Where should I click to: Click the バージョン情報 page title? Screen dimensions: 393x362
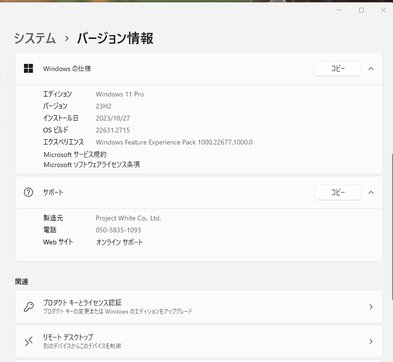115,38
